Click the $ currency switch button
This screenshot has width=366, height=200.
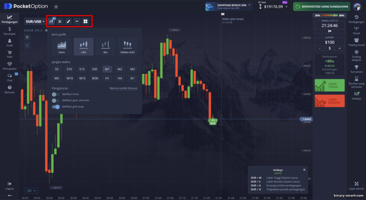pyautogui.click(x=329, y=48)
